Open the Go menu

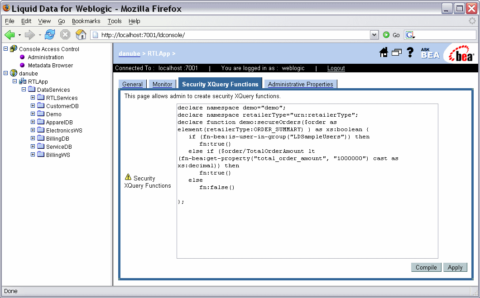61,21
